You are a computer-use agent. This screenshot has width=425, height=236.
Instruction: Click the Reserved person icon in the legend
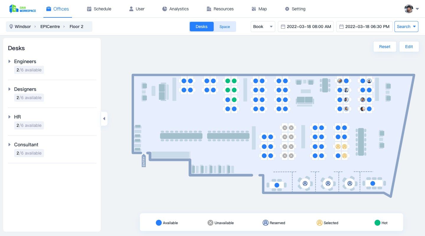pyautogui.click(x=266, y=223)
